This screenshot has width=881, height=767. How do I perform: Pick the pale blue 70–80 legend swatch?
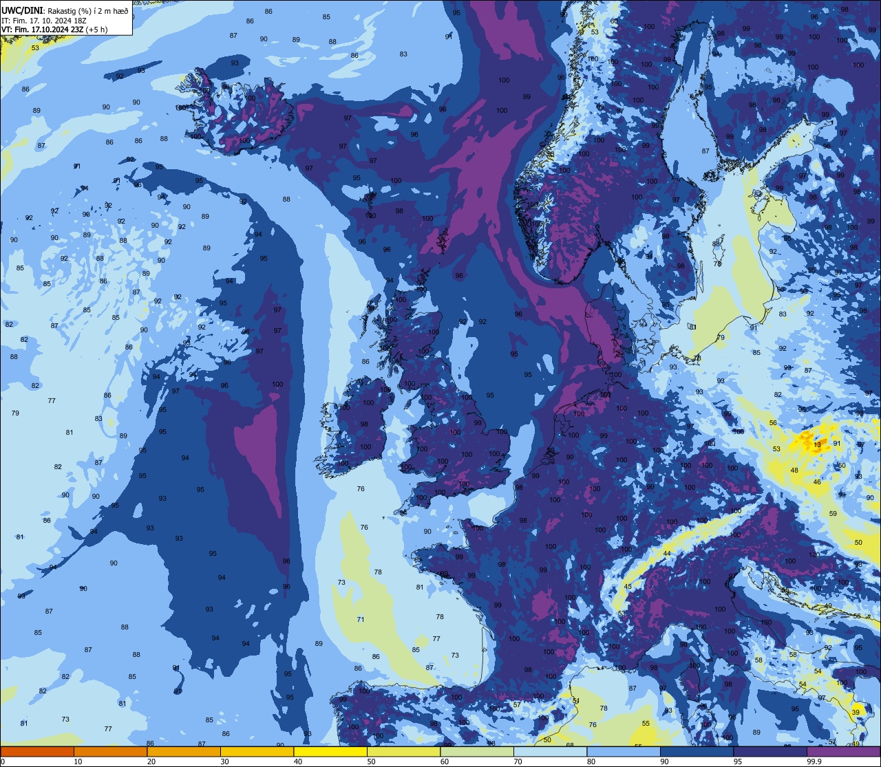point(550,751)
